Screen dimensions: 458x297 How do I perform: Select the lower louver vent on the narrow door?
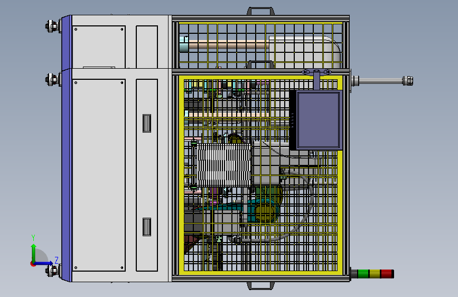pos(147,227)
